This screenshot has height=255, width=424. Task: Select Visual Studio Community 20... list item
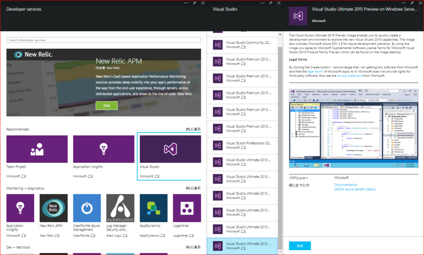pos(242,45)
